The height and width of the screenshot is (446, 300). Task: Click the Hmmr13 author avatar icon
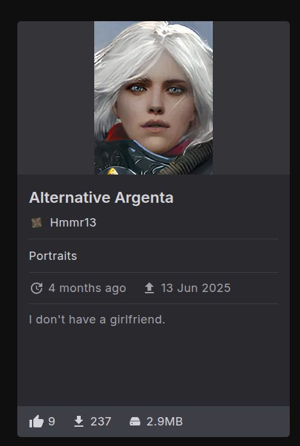[37, 223]
